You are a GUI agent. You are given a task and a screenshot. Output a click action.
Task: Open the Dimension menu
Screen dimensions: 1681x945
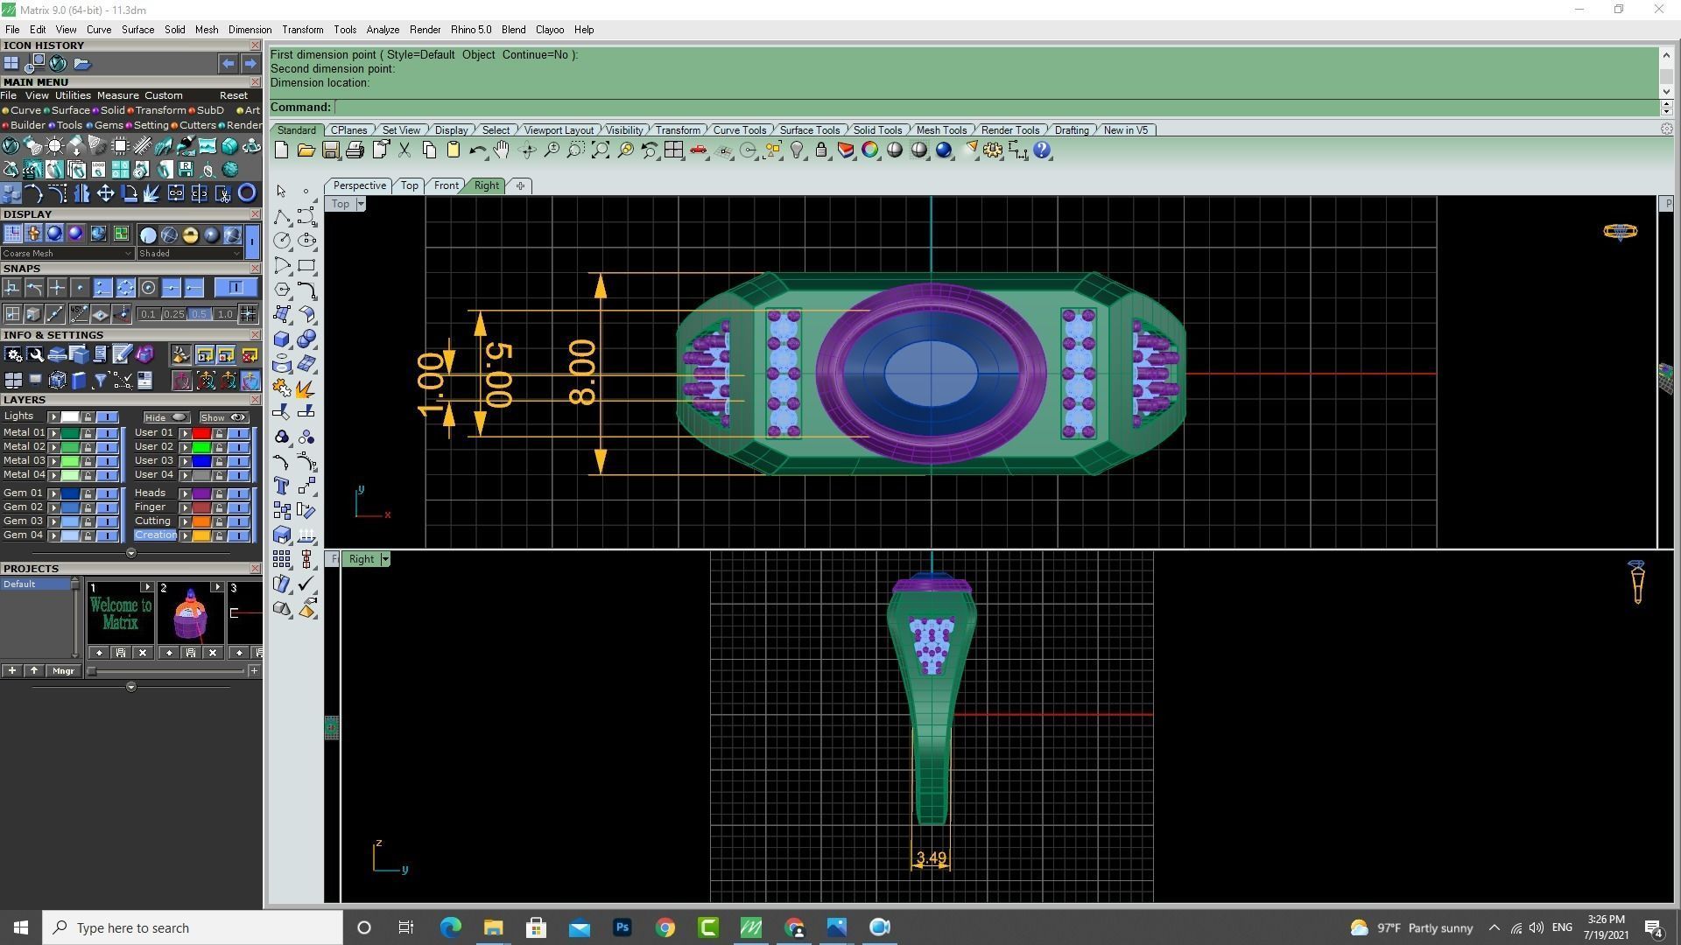250,30
